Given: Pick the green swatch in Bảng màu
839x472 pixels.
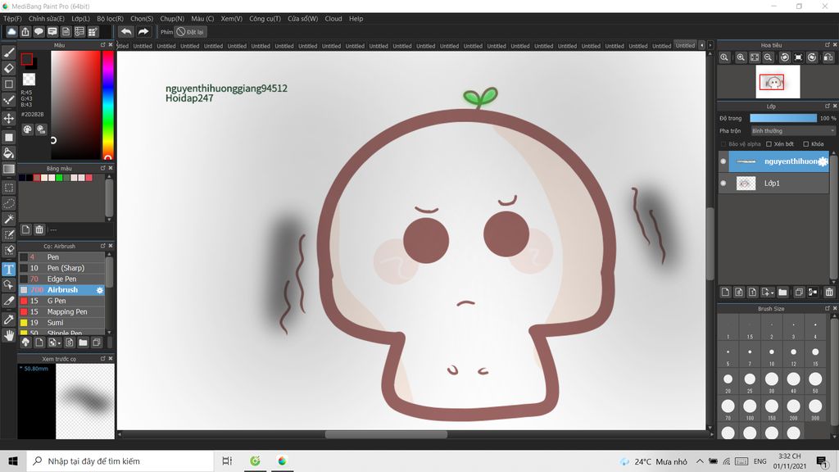Looking at the screenshot, I should [x=59, y=178].
